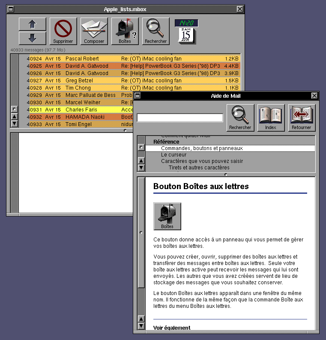Click scroll up arrow in help topics list

click(141, 161)
